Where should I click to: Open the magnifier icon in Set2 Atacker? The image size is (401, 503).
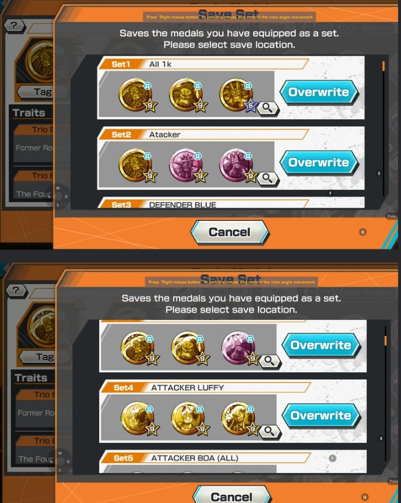point(268,178)
